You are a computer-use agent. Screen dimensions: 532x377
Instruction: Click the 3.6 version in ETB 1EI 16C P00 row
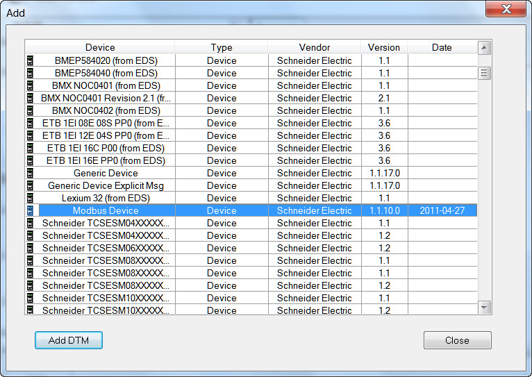pos(384,148)
